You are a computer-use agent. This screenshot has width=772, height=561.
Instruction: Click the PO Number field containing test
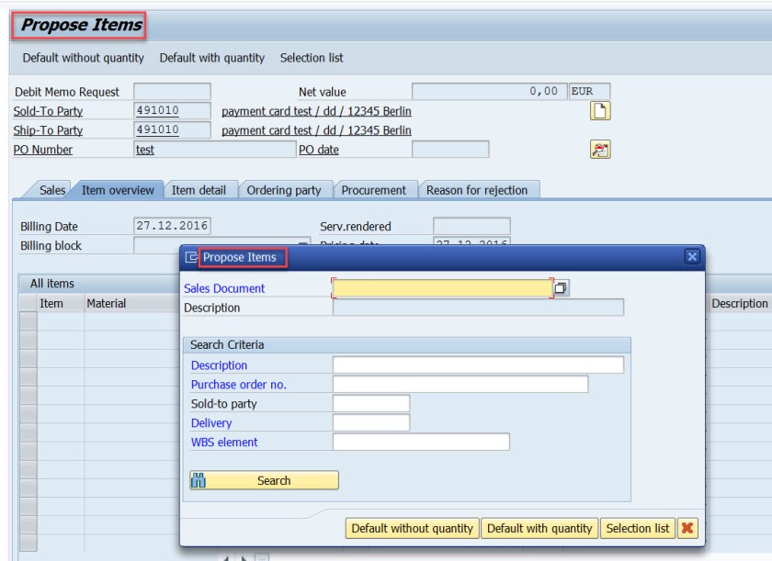215,150
